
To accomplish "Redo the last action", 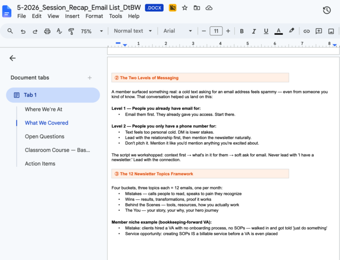I will point(35,32).
